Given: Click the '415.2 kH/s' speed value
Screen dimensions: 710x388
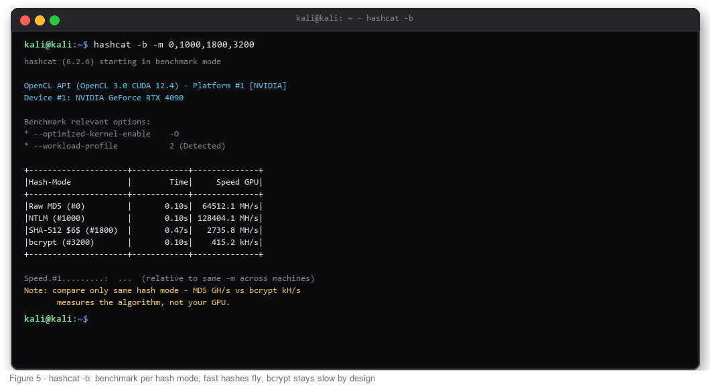Looking at the screenshot, I should 235,242.
